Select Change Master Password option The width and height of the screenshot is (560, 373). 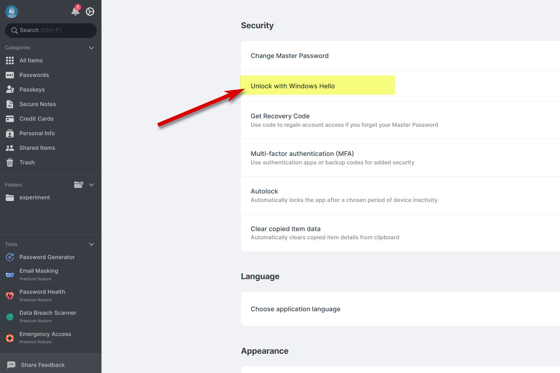click(x=289, y=56)
